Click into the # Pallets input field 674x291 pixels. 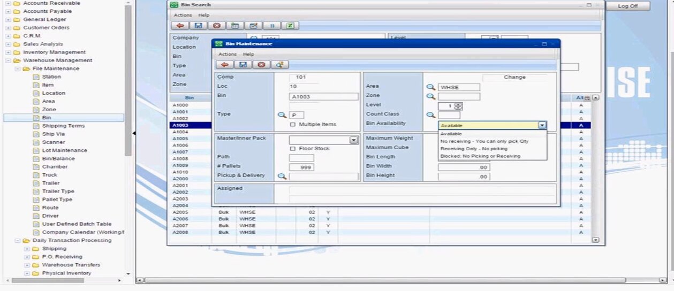(301, 167)
